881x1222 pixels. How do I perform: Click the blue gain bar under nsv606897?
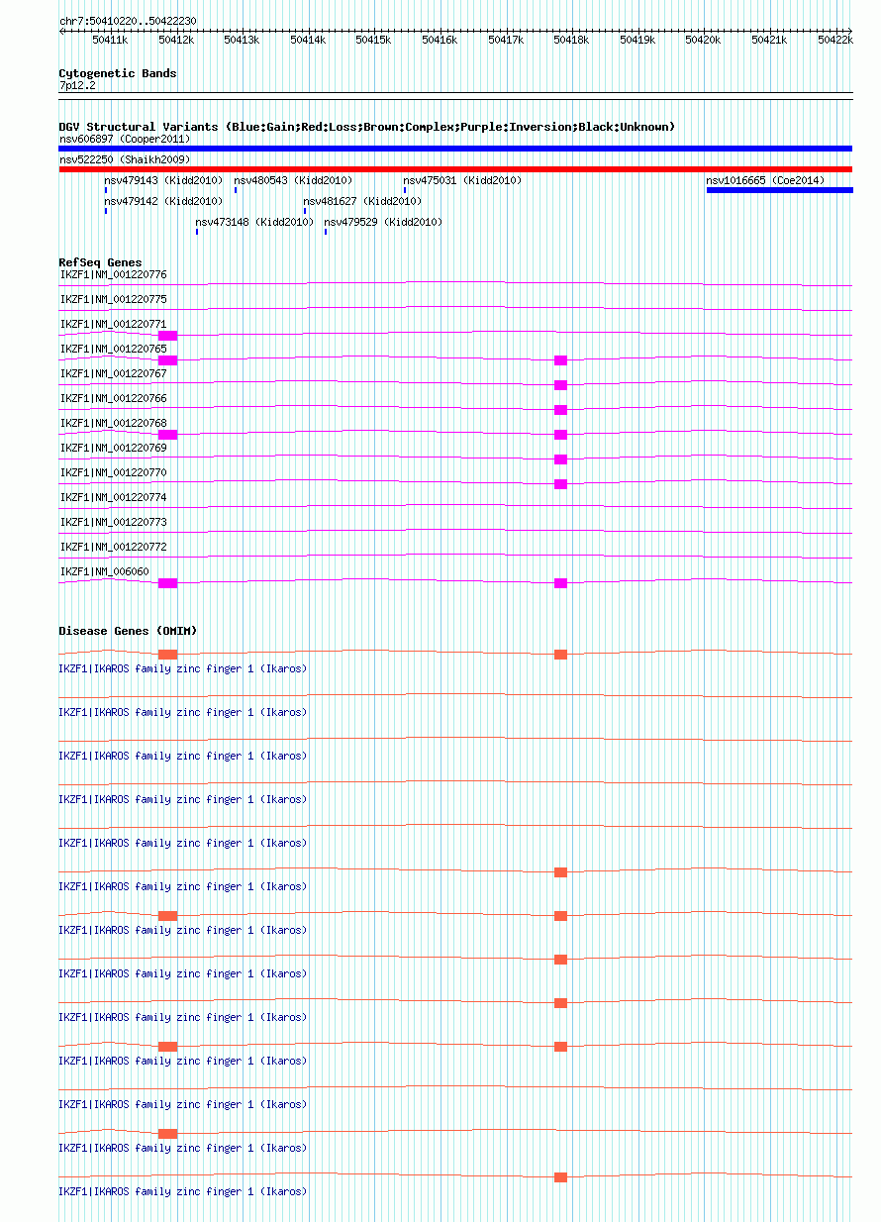(455, 149)
